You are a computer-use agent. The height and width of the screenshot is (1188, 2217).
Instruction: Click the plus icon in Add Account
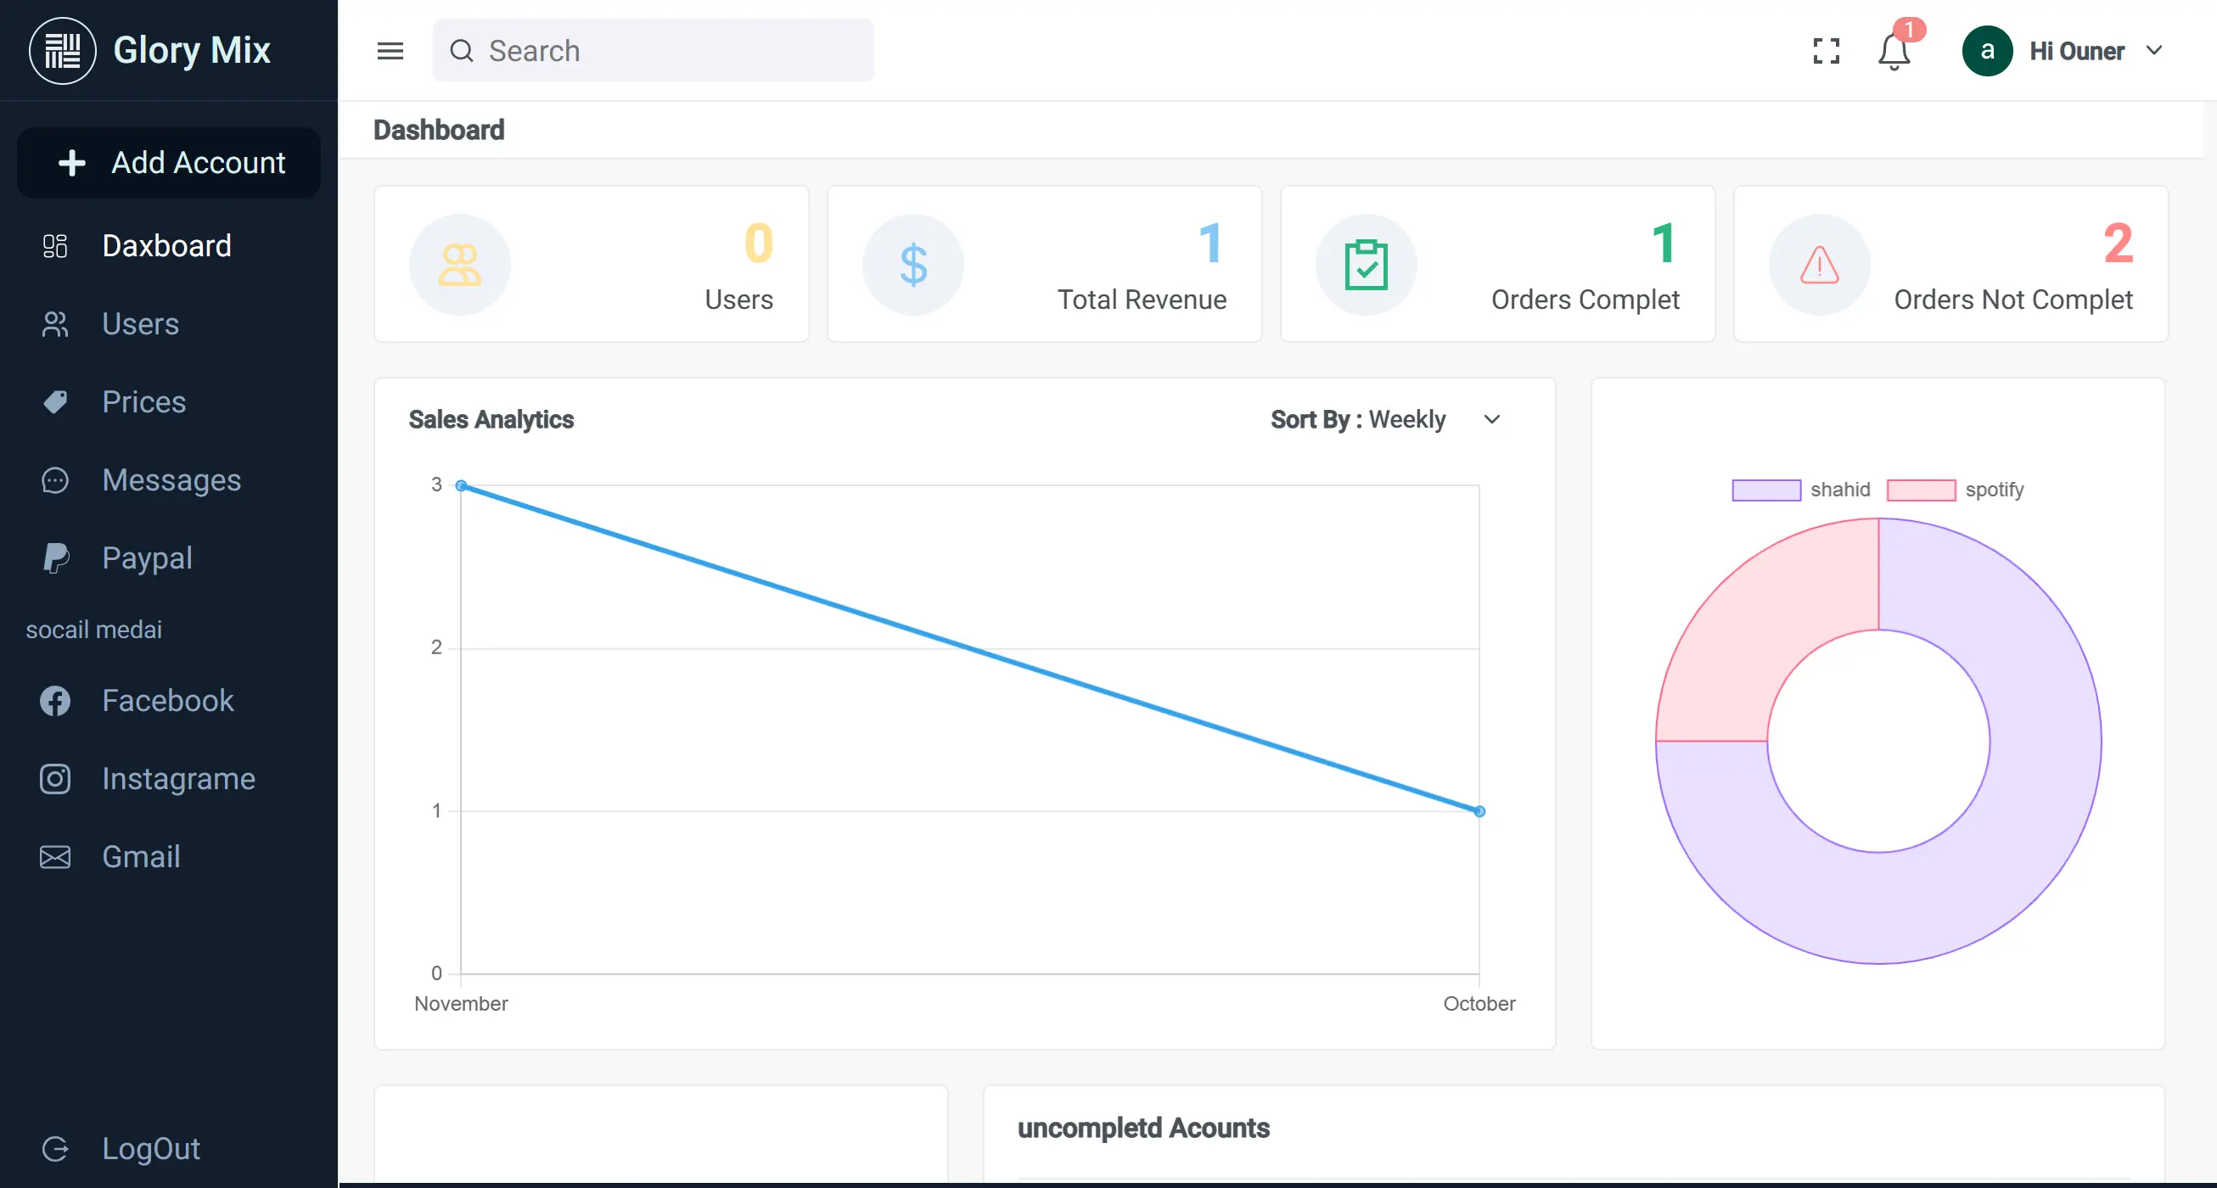[72, 163]
